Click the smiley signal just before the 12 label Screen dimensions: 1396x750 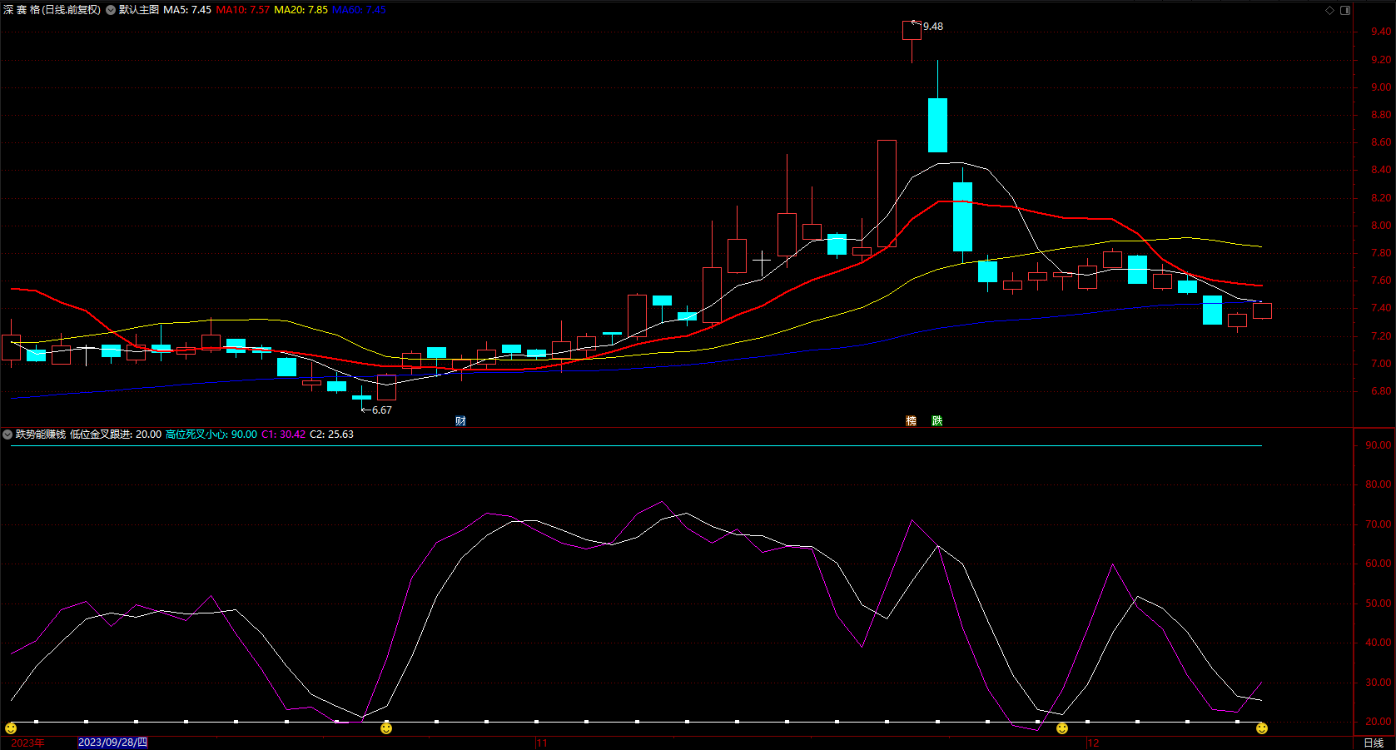tap(1062, 728)
